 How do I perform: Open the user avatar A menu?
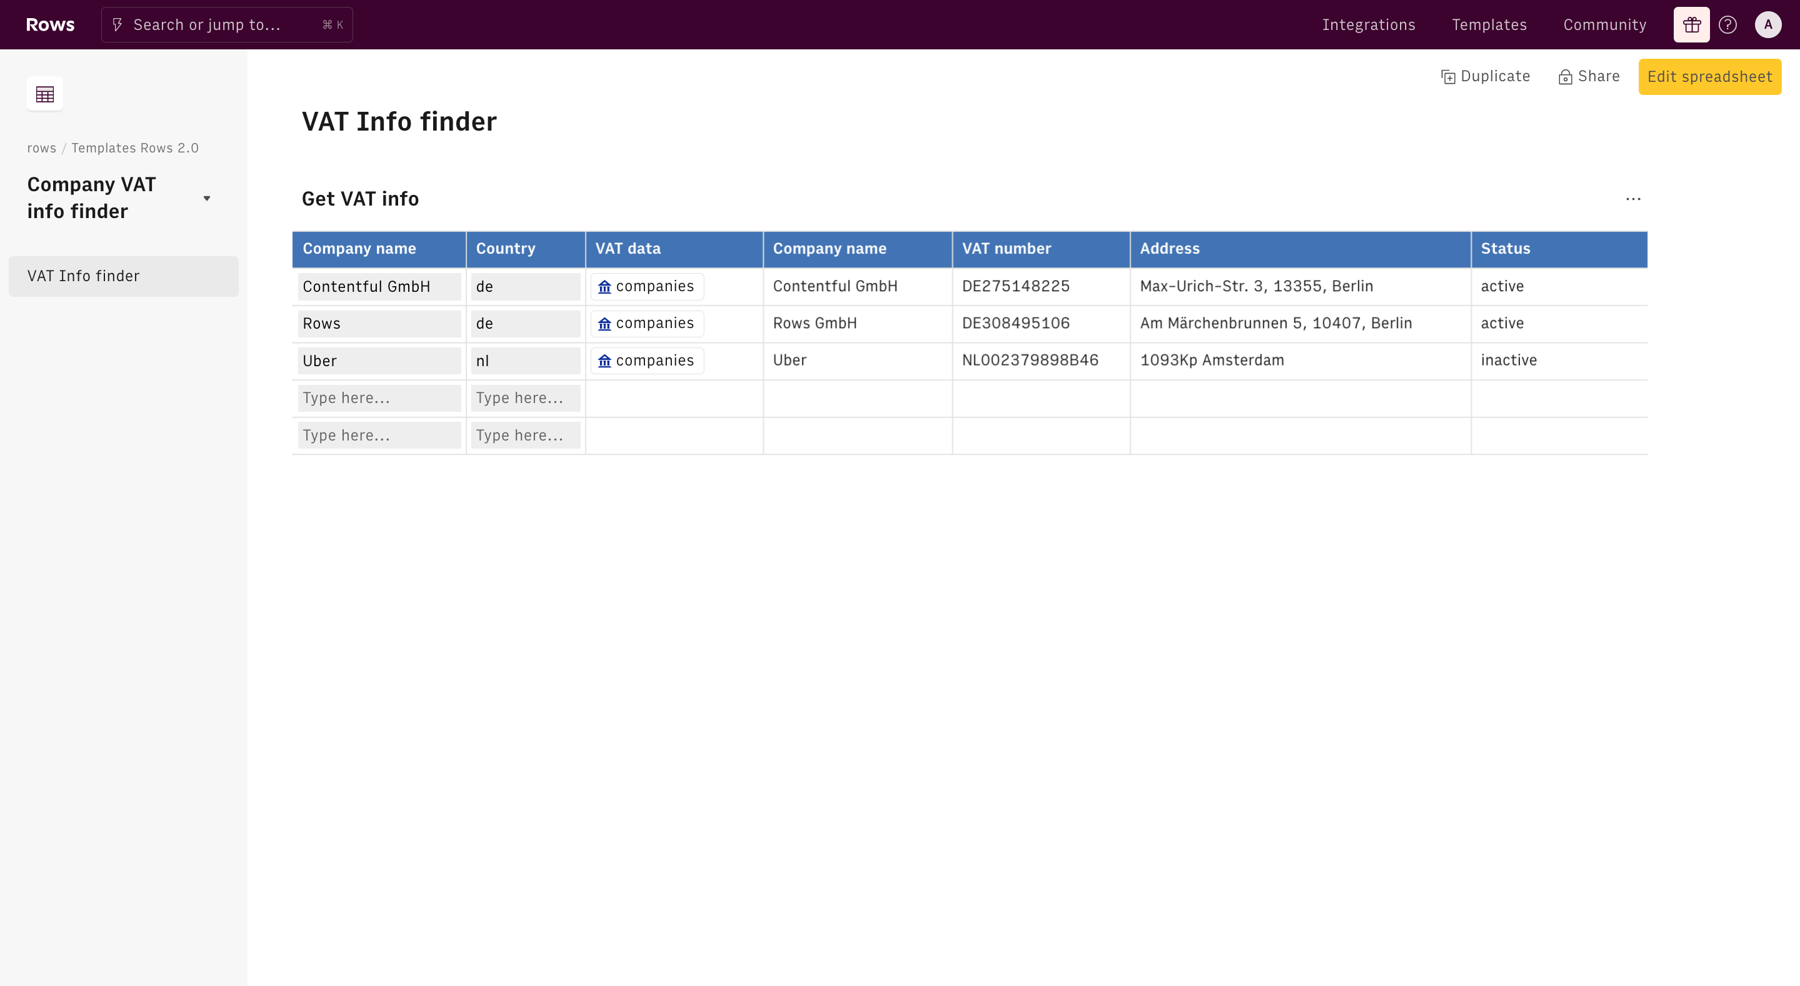1768,24
